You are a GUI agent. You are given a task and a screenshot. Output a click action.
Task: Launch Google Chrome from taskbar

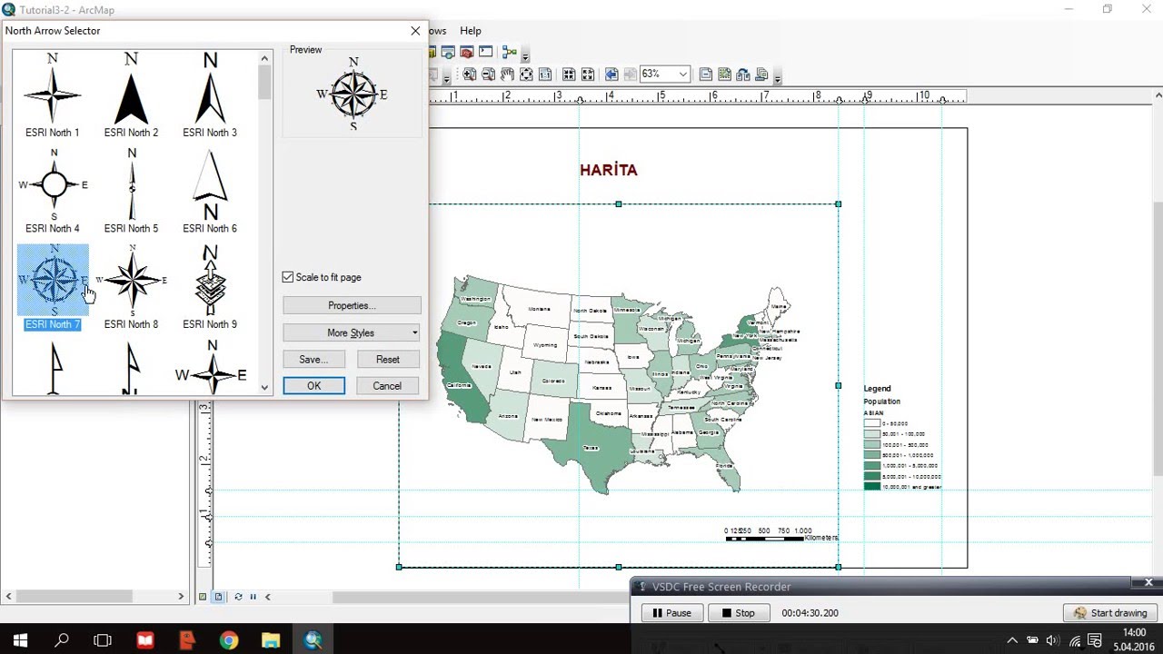tap(229, 640)
